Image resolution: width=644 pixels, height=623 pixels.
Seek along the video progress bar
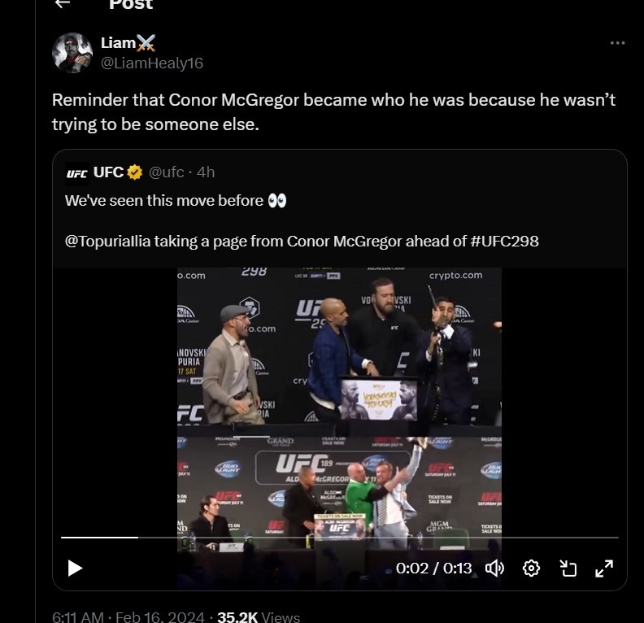(339, 538)
